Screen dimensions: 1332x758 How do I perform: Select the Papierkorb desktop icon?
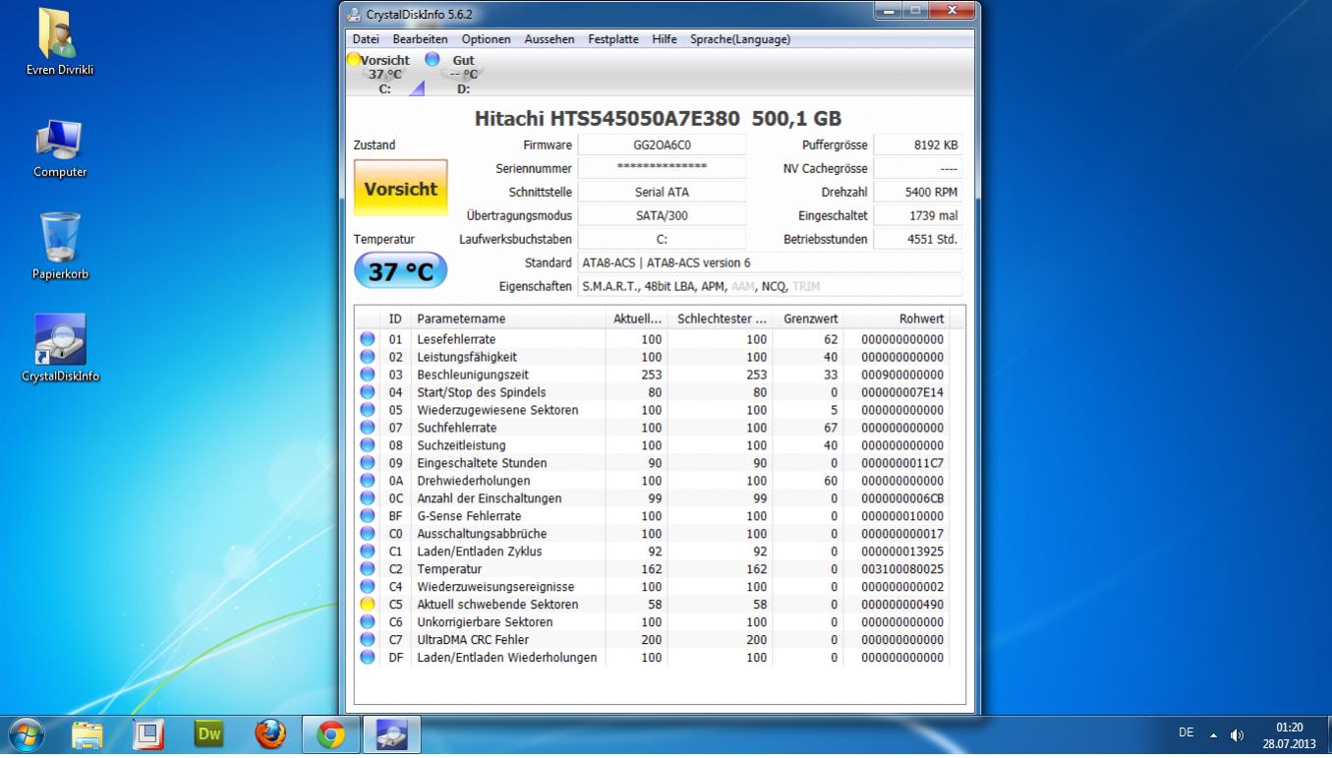pyautogui.click(x=60, y=246)
